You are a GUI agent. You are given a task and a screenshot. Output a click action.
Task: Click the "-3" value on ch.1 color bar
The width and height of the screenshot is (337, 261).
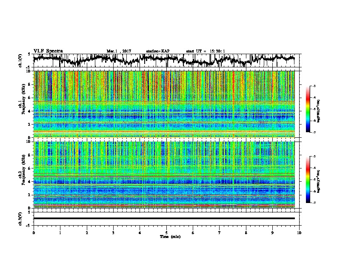point(314,86)
